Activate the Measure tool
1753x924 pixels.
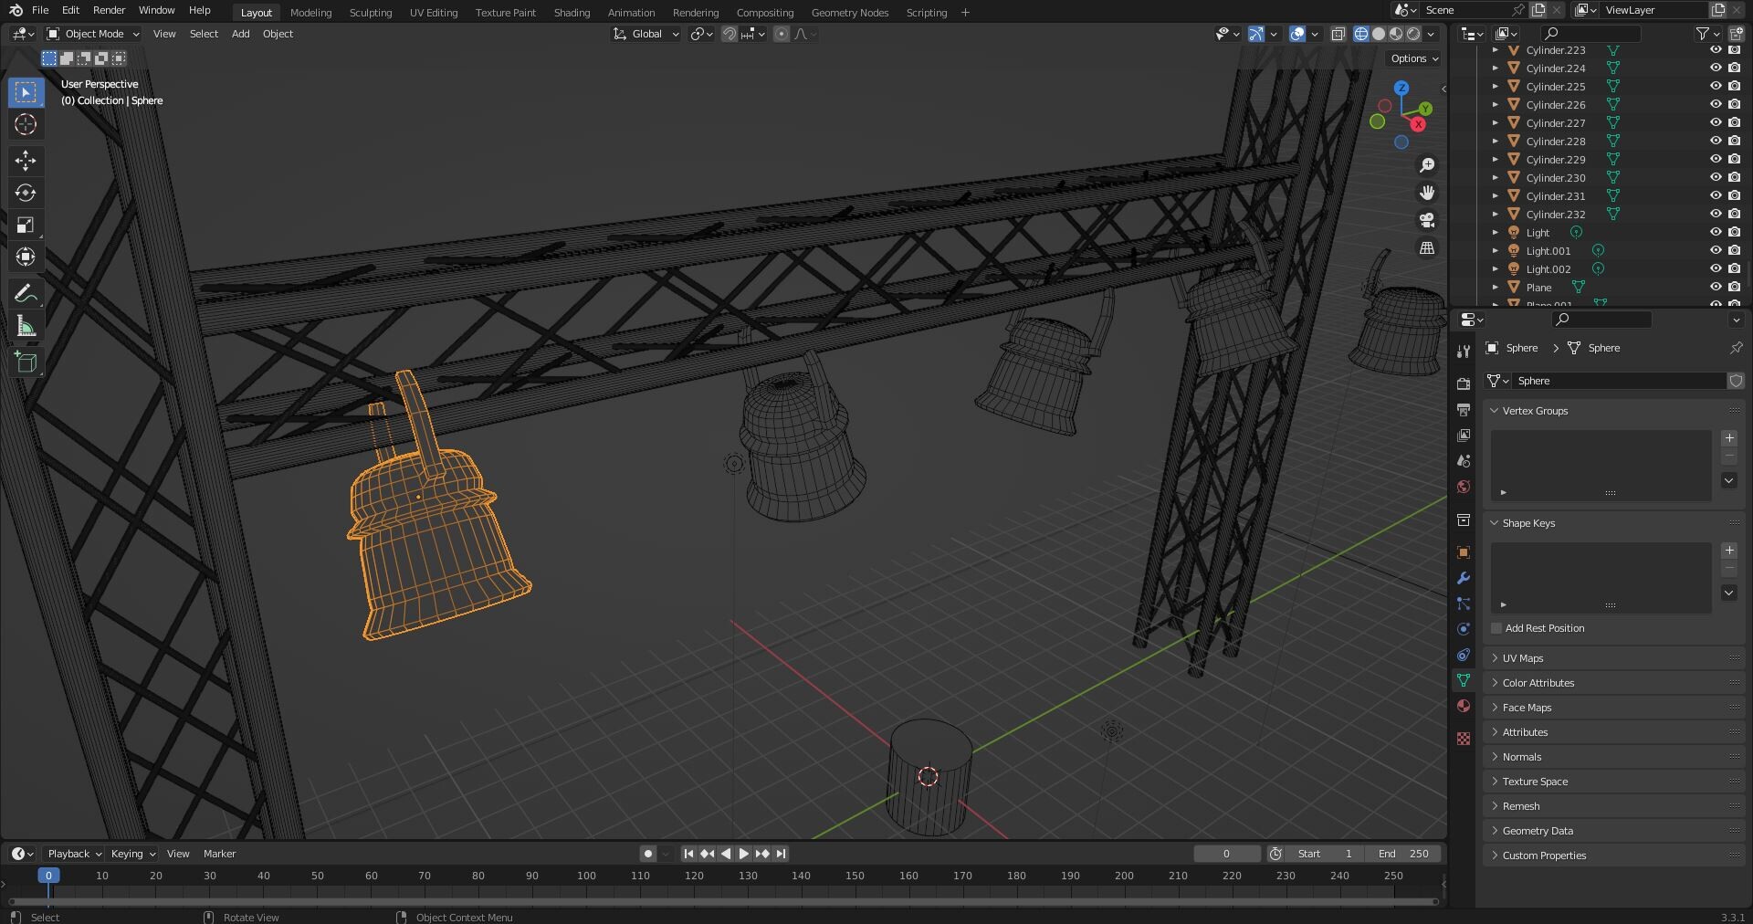tap(26, 326)
